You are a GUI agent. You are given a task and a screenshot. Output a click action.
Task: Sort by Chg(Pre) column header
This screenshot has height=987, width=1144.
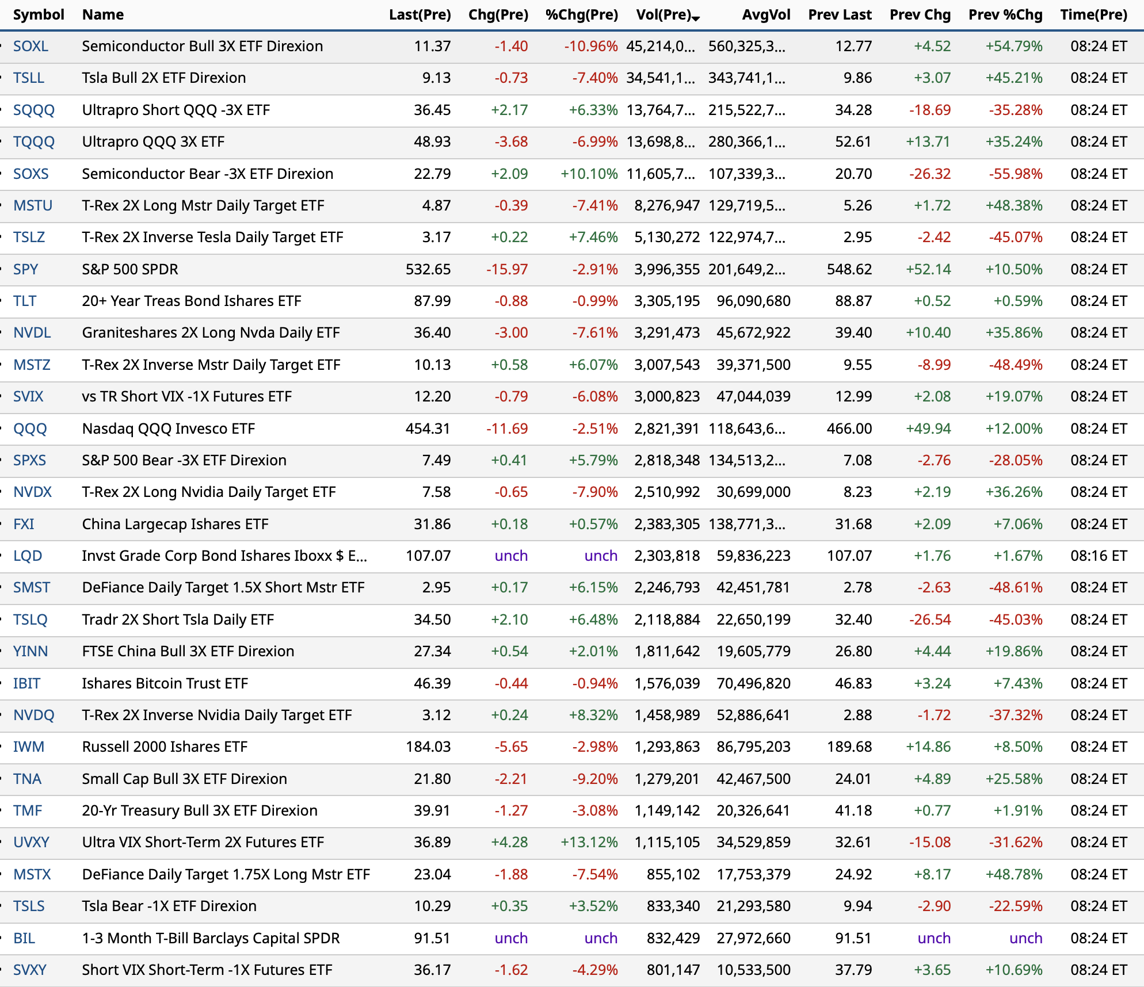click(x=498, y=15)
